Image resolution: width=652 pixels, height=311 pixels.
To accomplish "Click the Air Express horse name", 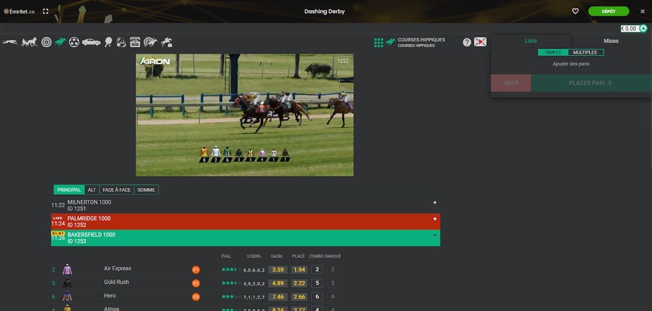I will (117, 269).
